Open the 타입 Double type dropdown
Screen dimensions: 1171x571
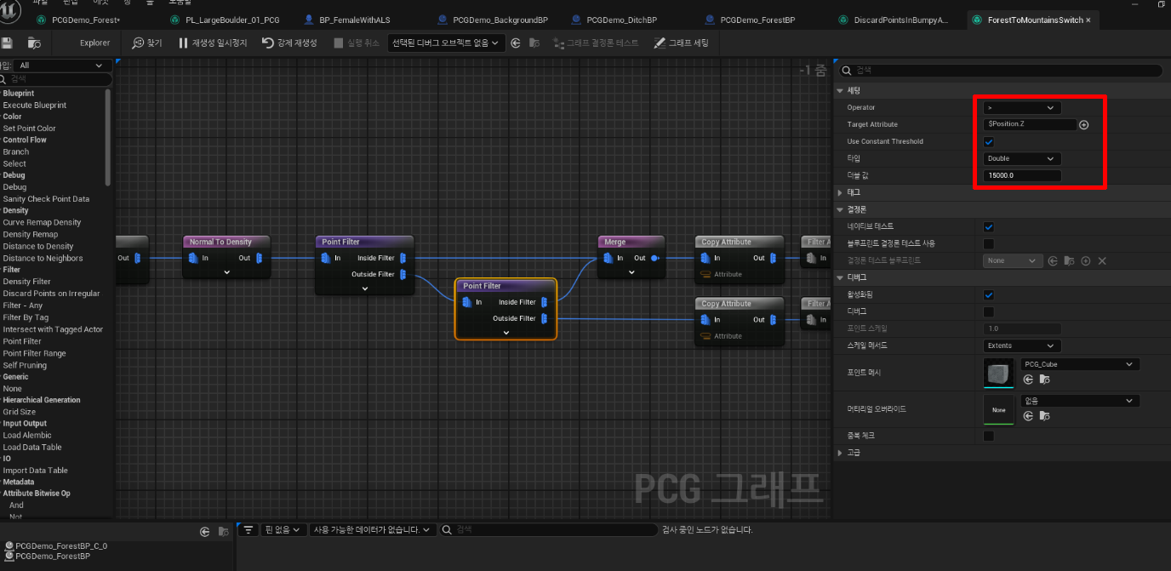[1021, 158]
